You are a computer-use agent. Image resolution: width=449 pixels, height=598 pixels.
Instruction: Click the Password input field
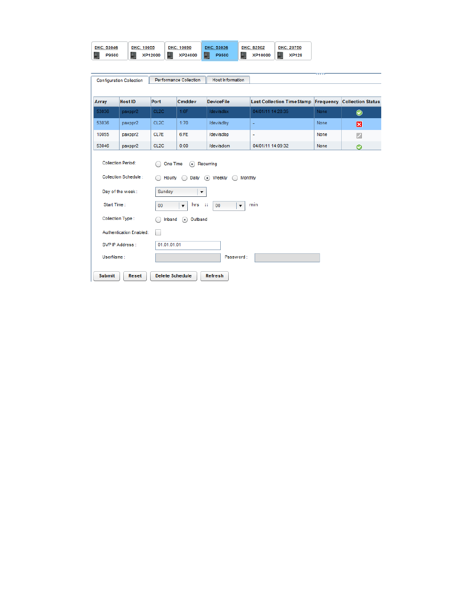(287, 258)
